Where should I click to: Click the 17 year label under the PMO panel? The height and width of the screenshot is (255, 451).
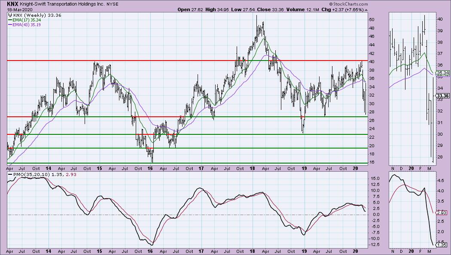[201, 251]
